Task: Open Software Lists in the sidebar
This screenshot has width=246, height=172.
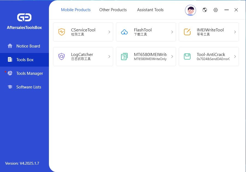Action: click(29, 87)
